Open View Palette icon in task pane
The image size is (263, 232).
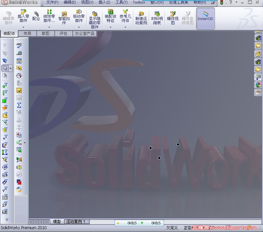(258, 77)
